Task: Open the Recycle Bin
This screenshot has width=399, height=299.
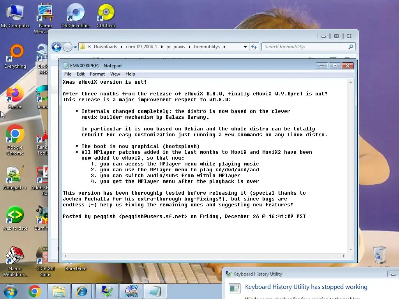Action: pos(380,255)
